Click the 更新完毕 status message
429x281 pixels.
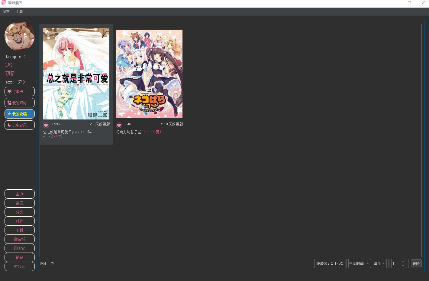(47, 264)
